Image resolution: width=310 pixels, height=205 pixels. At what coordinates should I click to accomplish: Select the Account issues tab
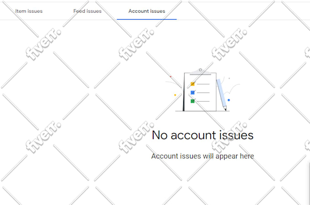coord(147,11)
